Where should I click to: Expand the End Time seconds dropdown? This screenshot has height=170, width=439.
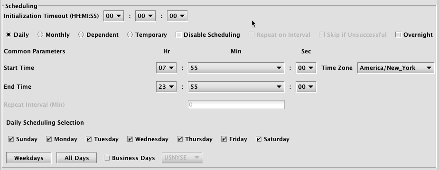tap(306, 87)
